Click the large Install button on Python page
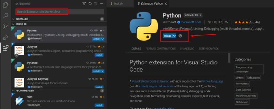Screen dimensions: 274x109 pos(168,36)
